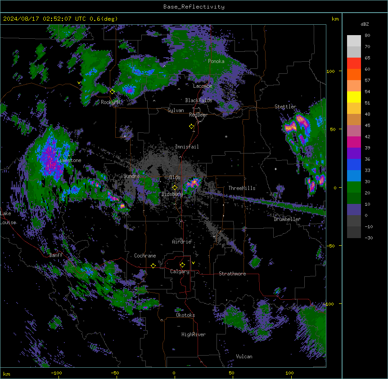Viewport: 388px width, 379px height.
Task: Click the yellow diamond marker near RockyMH
Action: [x=112, y=92]
